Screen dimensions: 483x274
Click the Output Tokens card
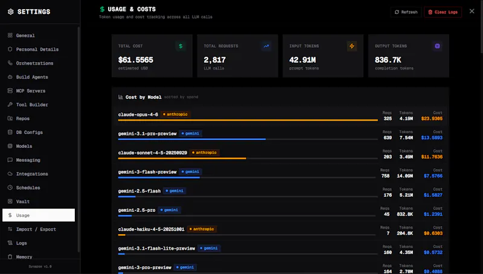[x=409, y=56]
